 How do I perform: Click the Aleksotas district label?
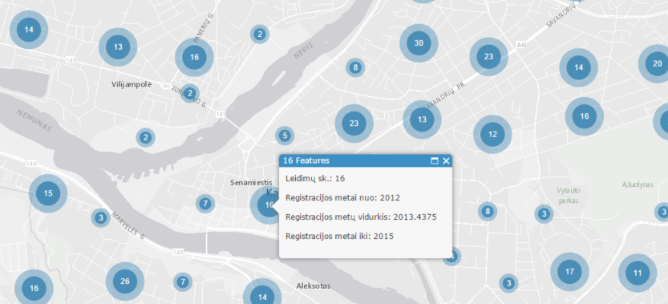pos(314,286)
